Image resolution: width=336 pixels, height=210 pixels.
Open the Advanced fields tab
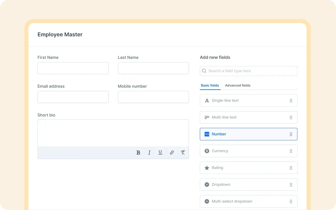pos(238,85)
